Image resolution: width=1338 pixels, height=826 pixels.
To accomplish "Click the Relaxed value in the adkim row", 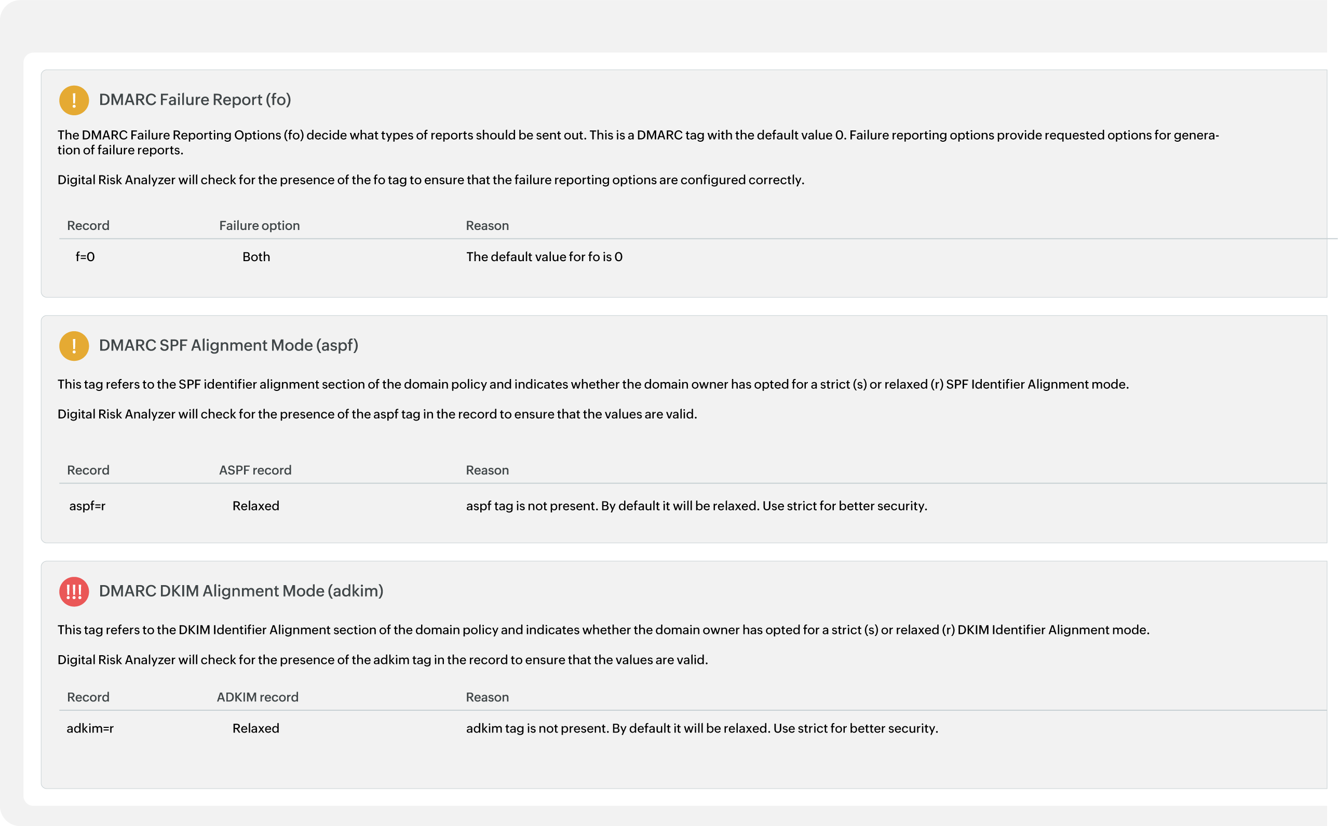I will (x=255, y=728).
